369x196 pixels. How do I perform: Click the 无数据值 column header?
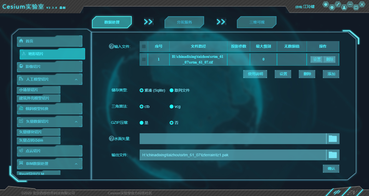pos(292,46)
